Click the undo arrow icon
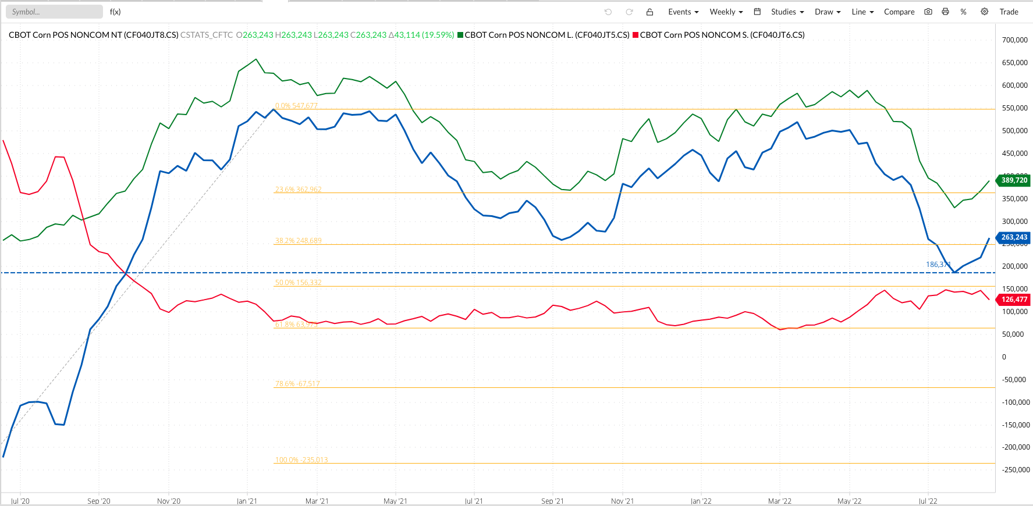The image size is (1033, 506). pyautogui.click(x=608, y=12)
